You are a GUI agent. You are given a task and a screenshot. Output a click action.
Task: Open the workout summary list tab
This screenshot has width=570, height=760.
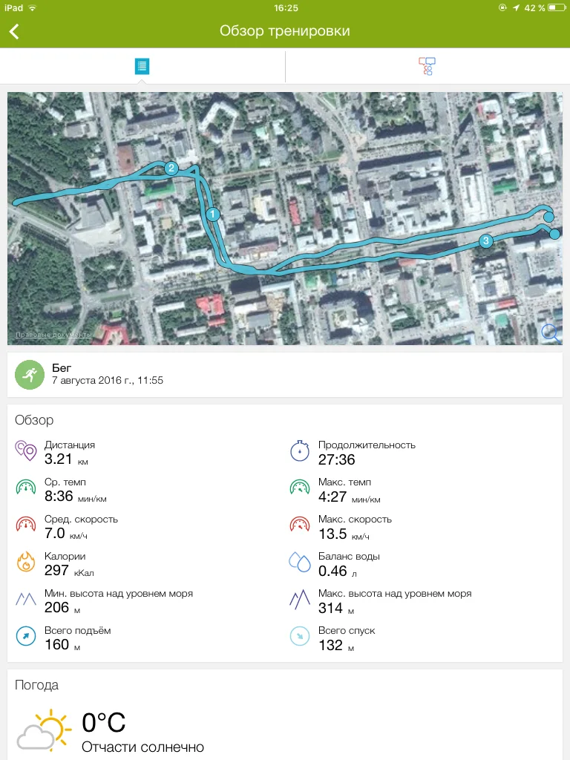click(142, 66)
